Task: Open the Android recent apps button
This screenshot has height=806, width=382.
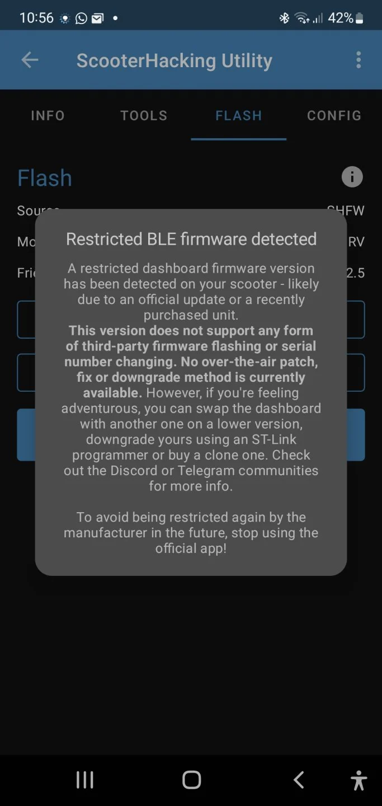Action: (x=84, y=780)
